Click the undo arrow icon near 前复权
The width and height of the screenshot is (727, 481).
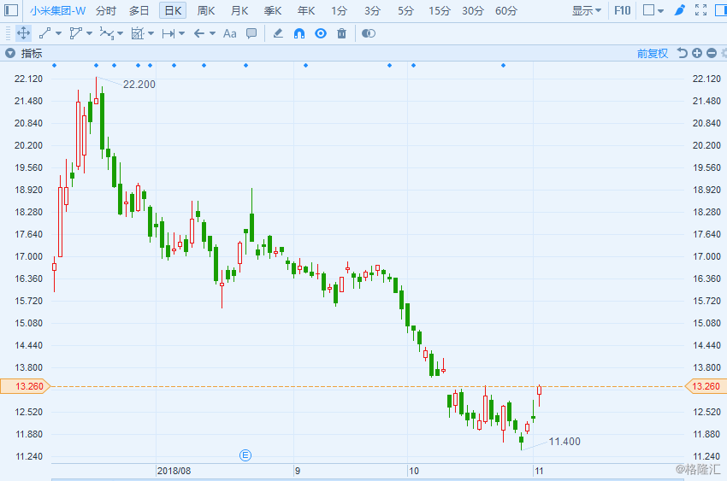[682, 53]
